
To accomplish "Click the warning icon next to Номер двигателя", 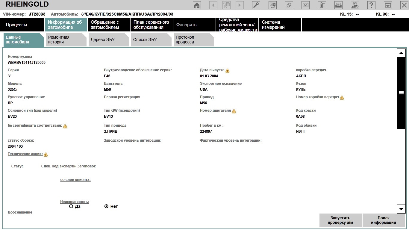I will tap(234, 111).
